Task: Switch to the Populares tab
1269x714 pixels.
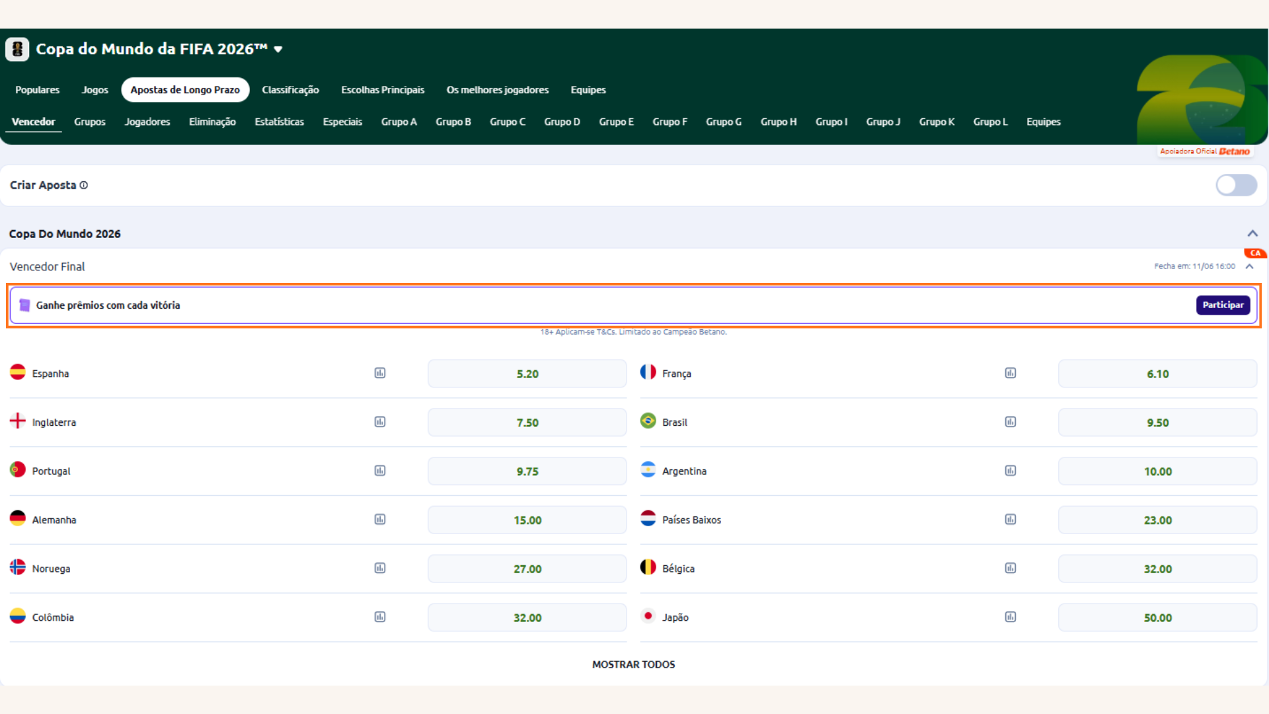Action: tap(38, 90)
